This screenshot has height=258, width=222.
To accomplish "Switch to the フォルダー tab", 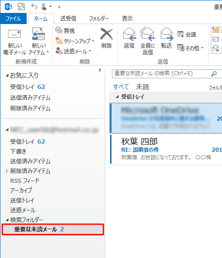I will click(99, 18).
